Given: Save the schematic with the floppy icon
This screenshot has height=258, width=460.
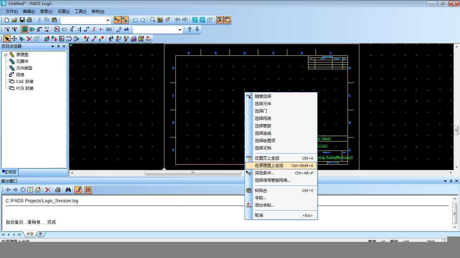Looking at the screenshot, I should pos(22,20).
